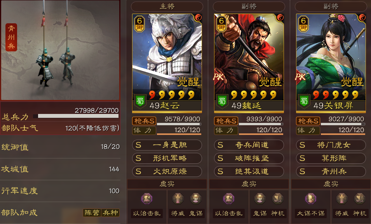The width and height of the screenshot is (371, 224).
Task: Click the 将威 icon under 赵云
Action: [x=178, y=199]
